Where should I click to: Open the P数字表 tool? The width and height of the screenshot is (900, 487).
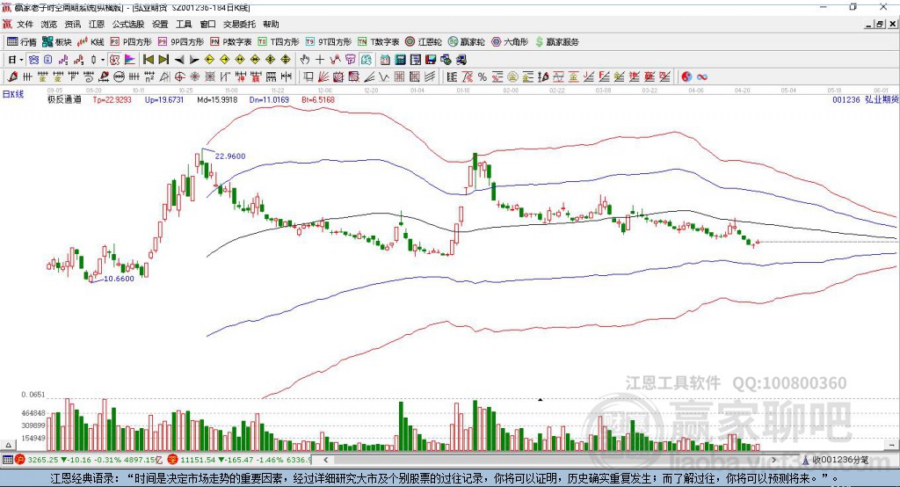(x=231, y=42)
